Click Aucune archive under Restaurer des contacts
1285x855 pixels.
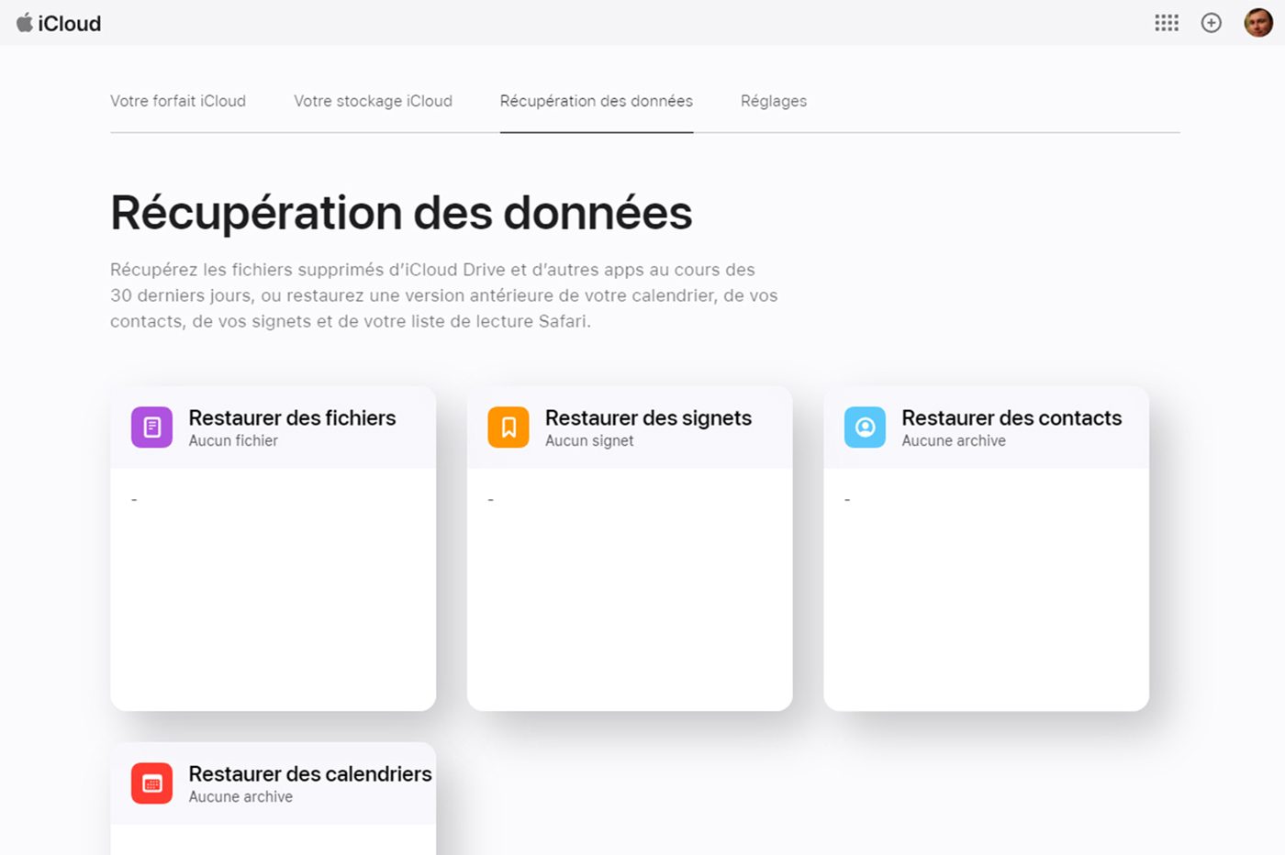tap(954, 440)
